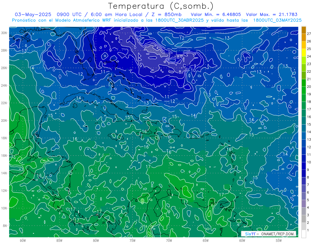
Task: Click the value 27 on the color scale
Action: [x=309, y=34]
